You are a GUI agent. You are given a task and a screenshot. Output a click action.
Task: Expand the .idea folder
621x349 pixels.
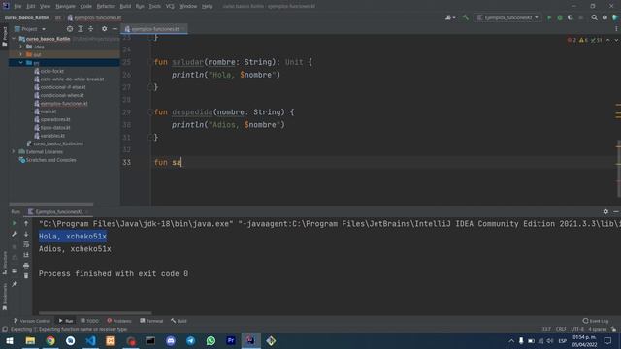point(21,47)
